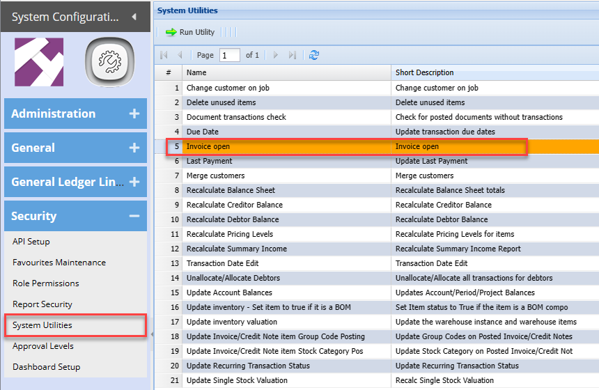Go to next page arrow
599x390 pixels.
[x=276, y=55]
